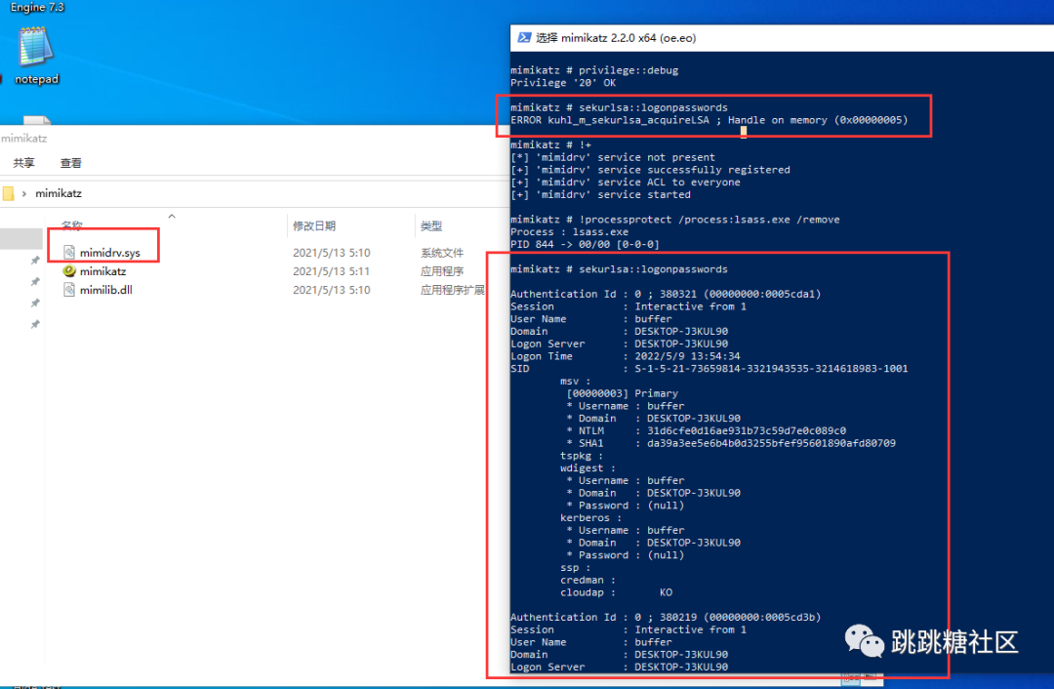This screenshot has width=1054, height=689.
Task: Open the notepad desktop icon
Action: [36, 56]
